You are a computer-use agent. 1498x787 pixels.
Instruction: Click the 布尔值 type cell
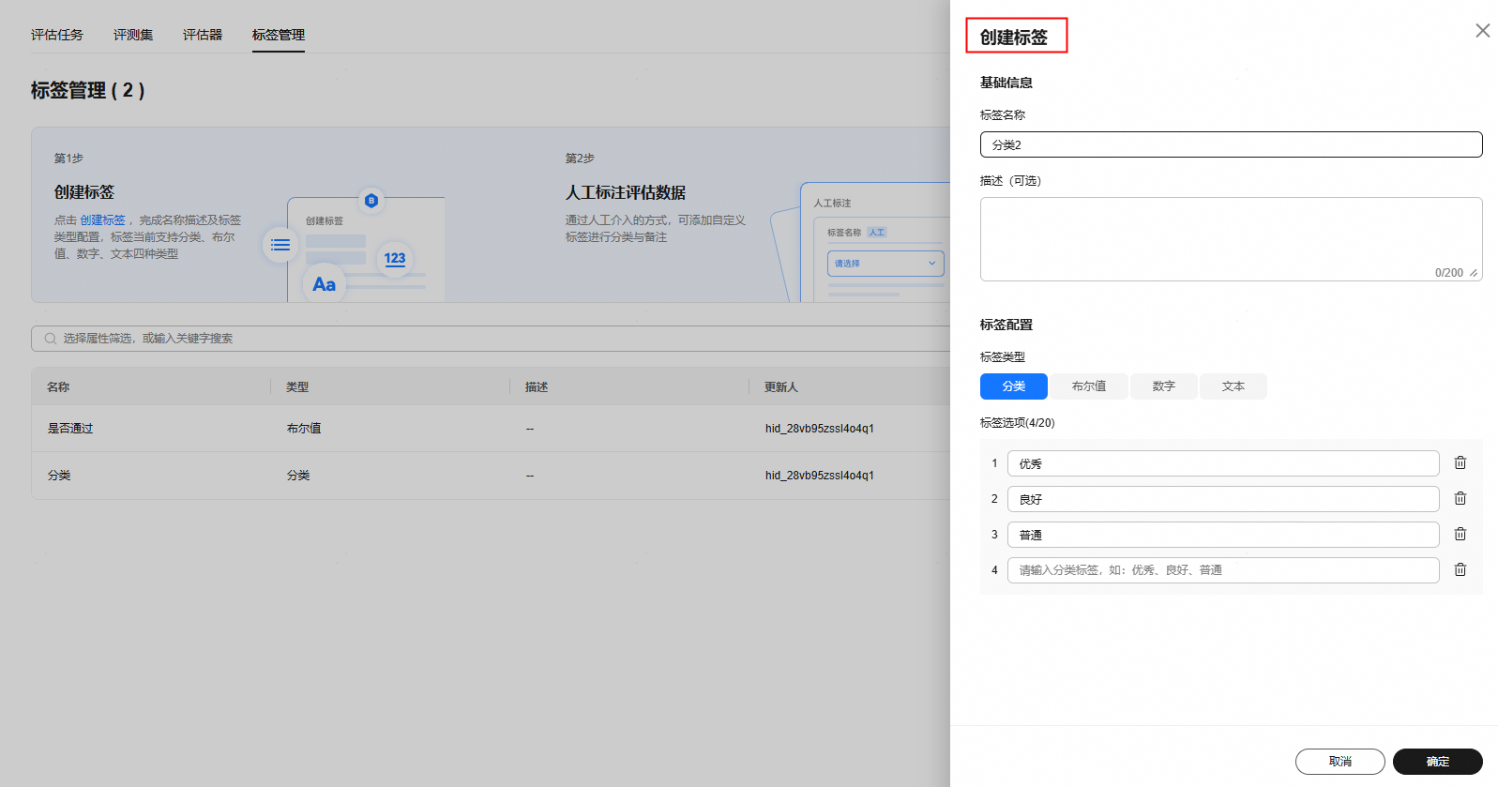(x=304, y=429)
